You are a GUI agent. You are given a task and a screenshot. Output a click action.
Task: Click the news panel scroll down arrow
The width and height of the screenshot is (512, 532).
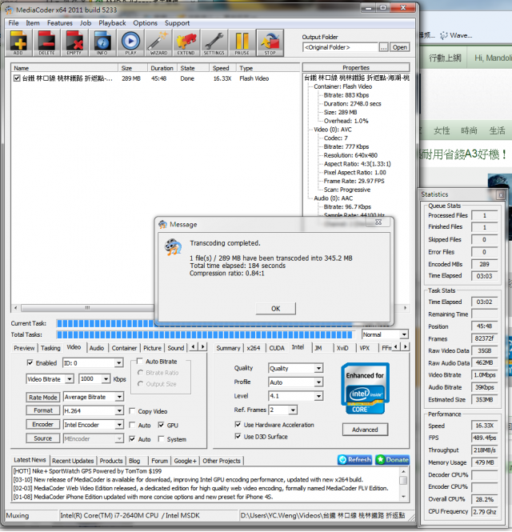point(403,497)
